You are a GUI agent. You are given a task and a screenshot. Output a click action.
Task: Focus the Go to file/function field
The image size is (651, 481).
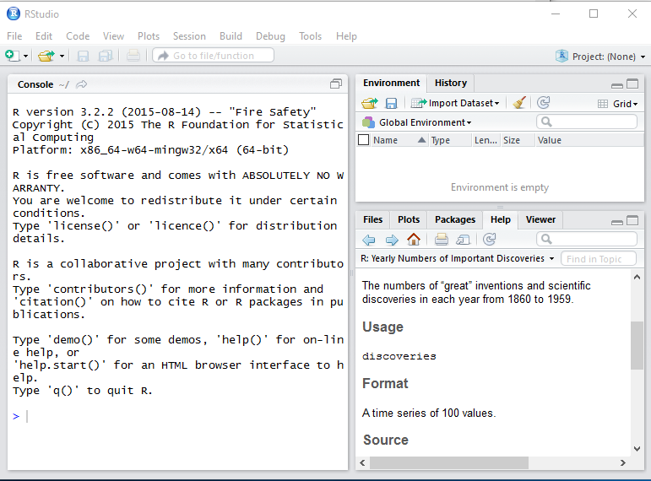[x=213, y=56]
